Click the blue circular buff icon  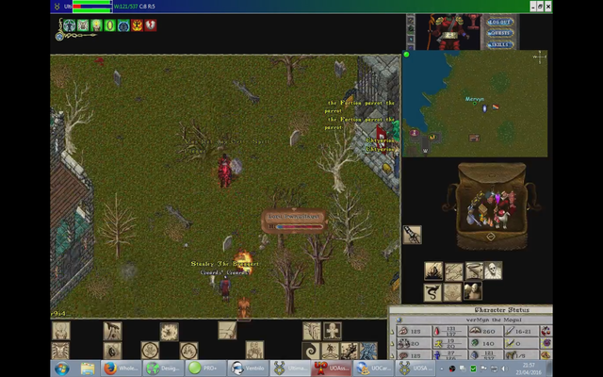123,25
